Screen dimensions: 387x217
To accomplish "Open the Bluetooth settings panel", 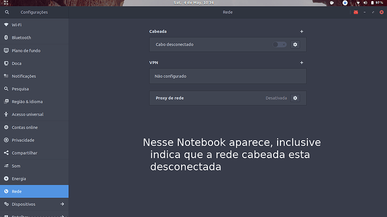I will (x=34, y=38).
